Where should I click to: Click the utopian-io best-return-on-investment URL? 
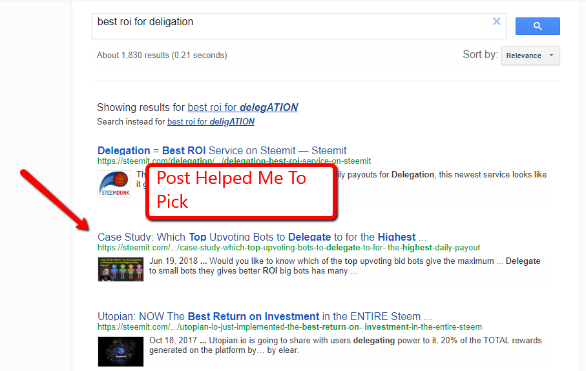(x=289, y=327)
